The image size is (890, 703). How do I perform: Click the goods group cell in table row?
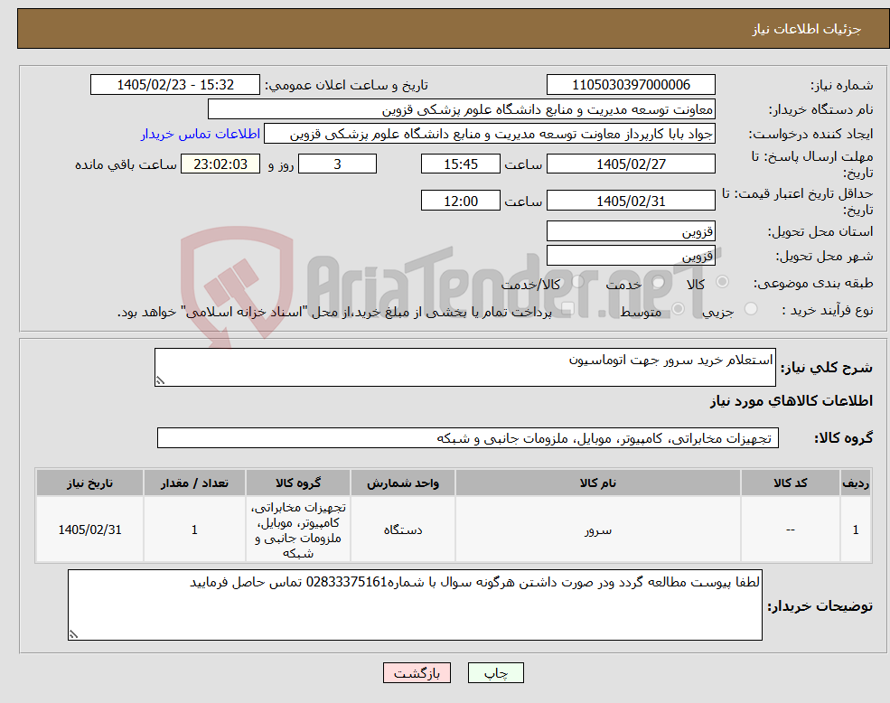(x=298, y=530)
